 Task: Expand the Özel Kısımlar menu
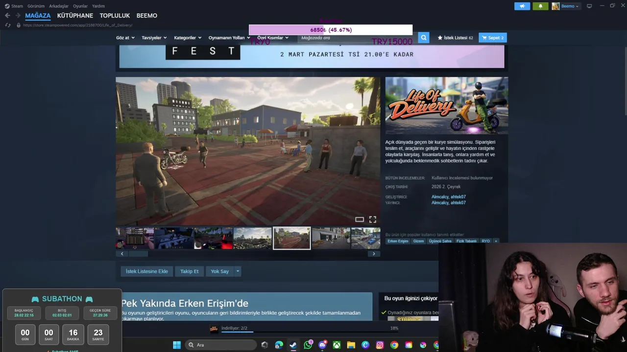pyautogui.click(x=273, y=38)
